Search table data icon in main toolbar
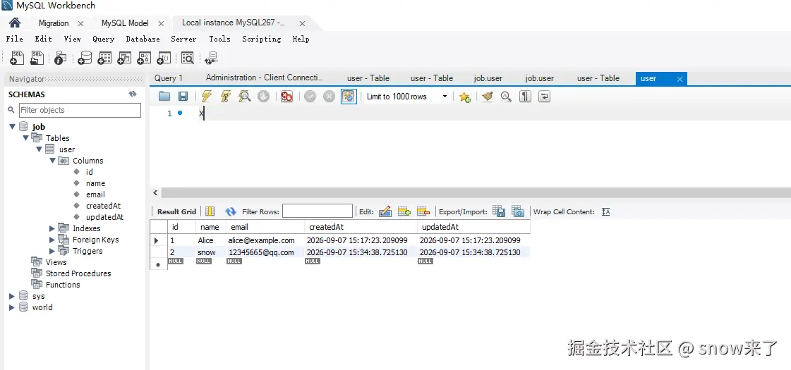791x370 pixels. [187, 58]
